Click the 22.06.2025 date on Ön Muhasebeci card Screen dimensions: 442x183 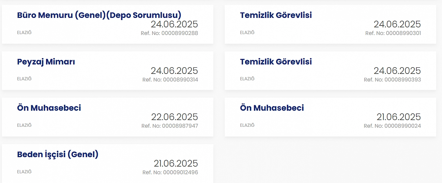(x=174, y=117)
